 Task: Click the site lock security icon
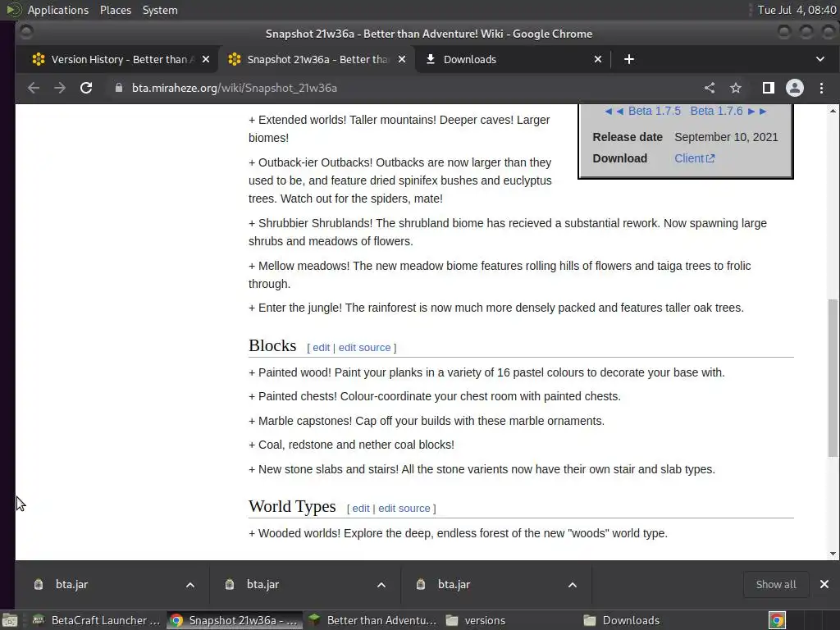pos(119,88)
